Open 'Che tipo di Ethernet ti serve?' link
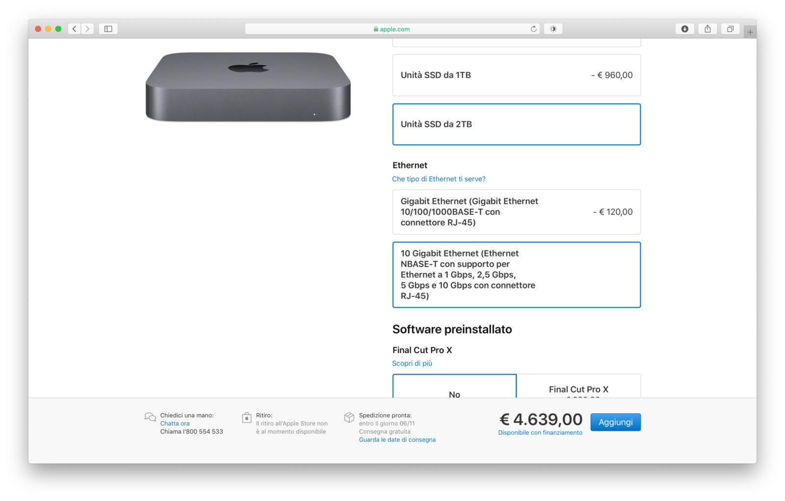Screen dimensions: 785x501 [x=439, y=179]
